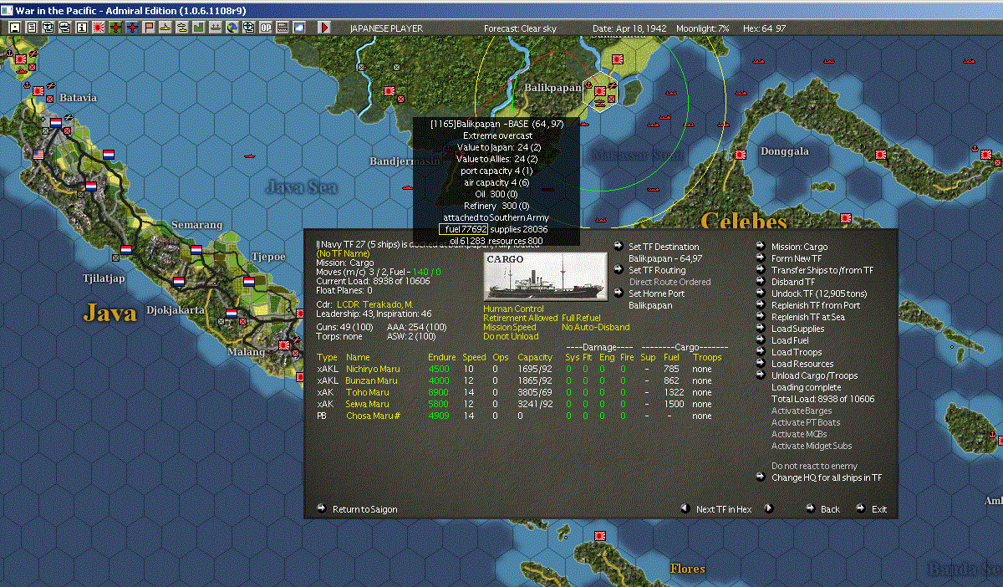Select the red plane on blue toolbar icon

(131, 28)
